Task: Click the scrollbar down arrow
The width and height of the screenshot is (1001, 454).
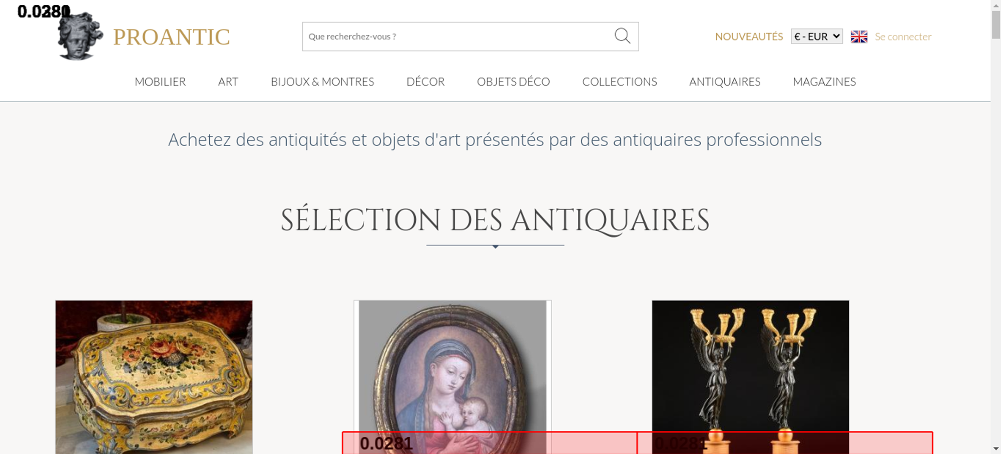Action: coord(995,448)
